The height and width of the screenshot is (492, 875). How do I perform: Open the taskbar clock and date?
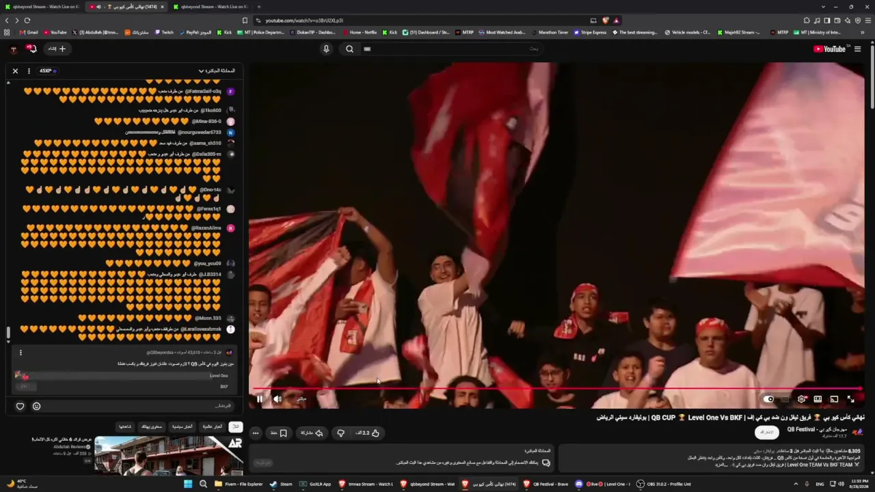tap(859, 484)
